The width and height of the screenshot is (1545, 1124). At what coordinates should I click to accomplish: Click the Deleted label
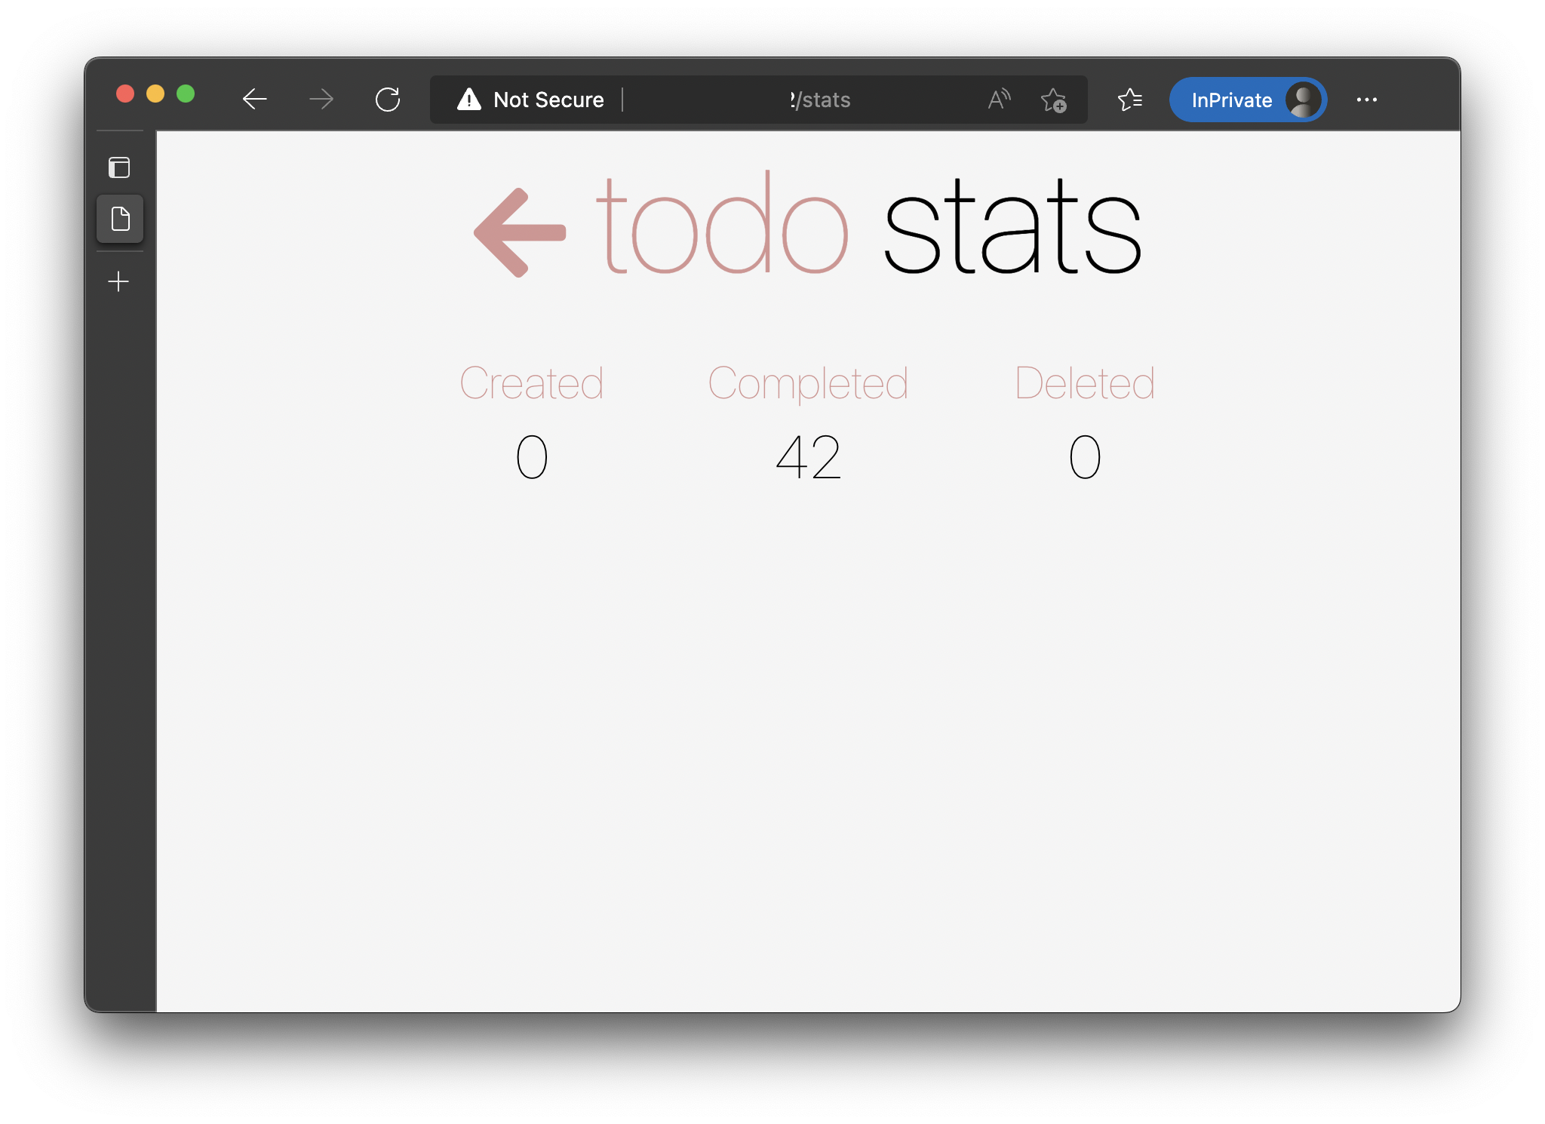tap(1085, 383)
